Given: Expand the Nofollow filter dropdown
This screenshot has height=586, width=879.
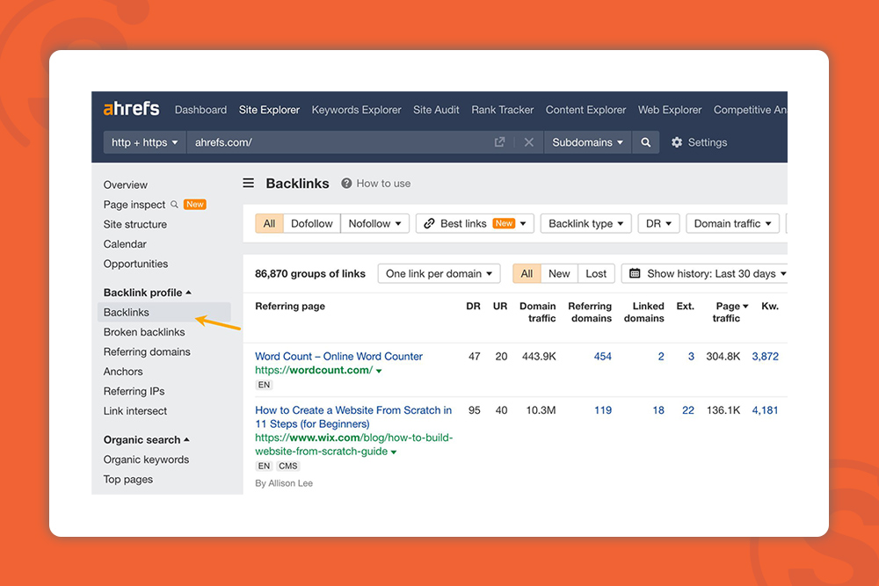Looking at the screenshot, I should [374, 223].
